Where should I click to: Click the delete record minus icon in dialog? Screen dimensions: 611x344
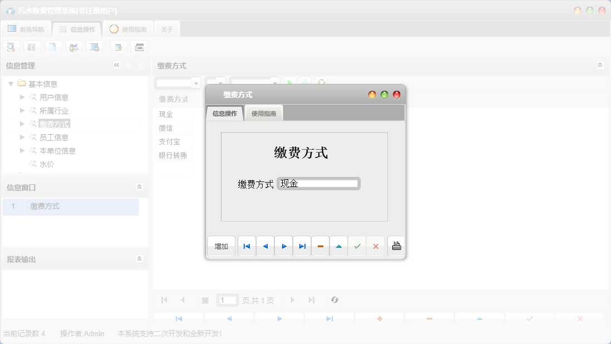click(321, 245)
